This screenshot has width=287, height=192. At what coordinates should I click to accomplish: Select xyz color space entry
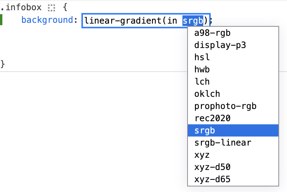202,155
